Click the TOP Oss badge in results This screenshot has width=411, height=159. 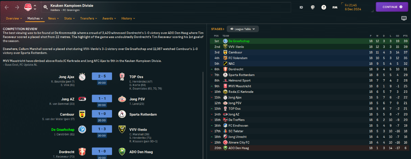pos(122,77)
